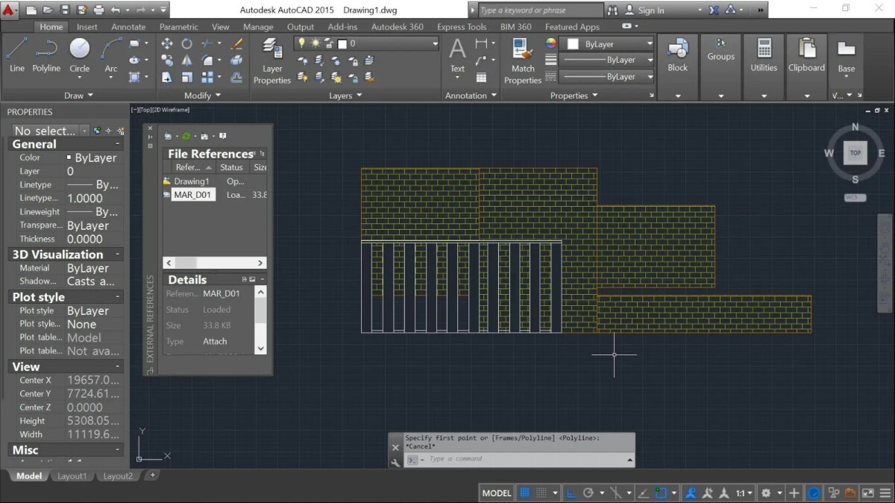This screenshot has width=895, height=503.
Task: Refresh the External References list
Action: click(x=186, y=136)
